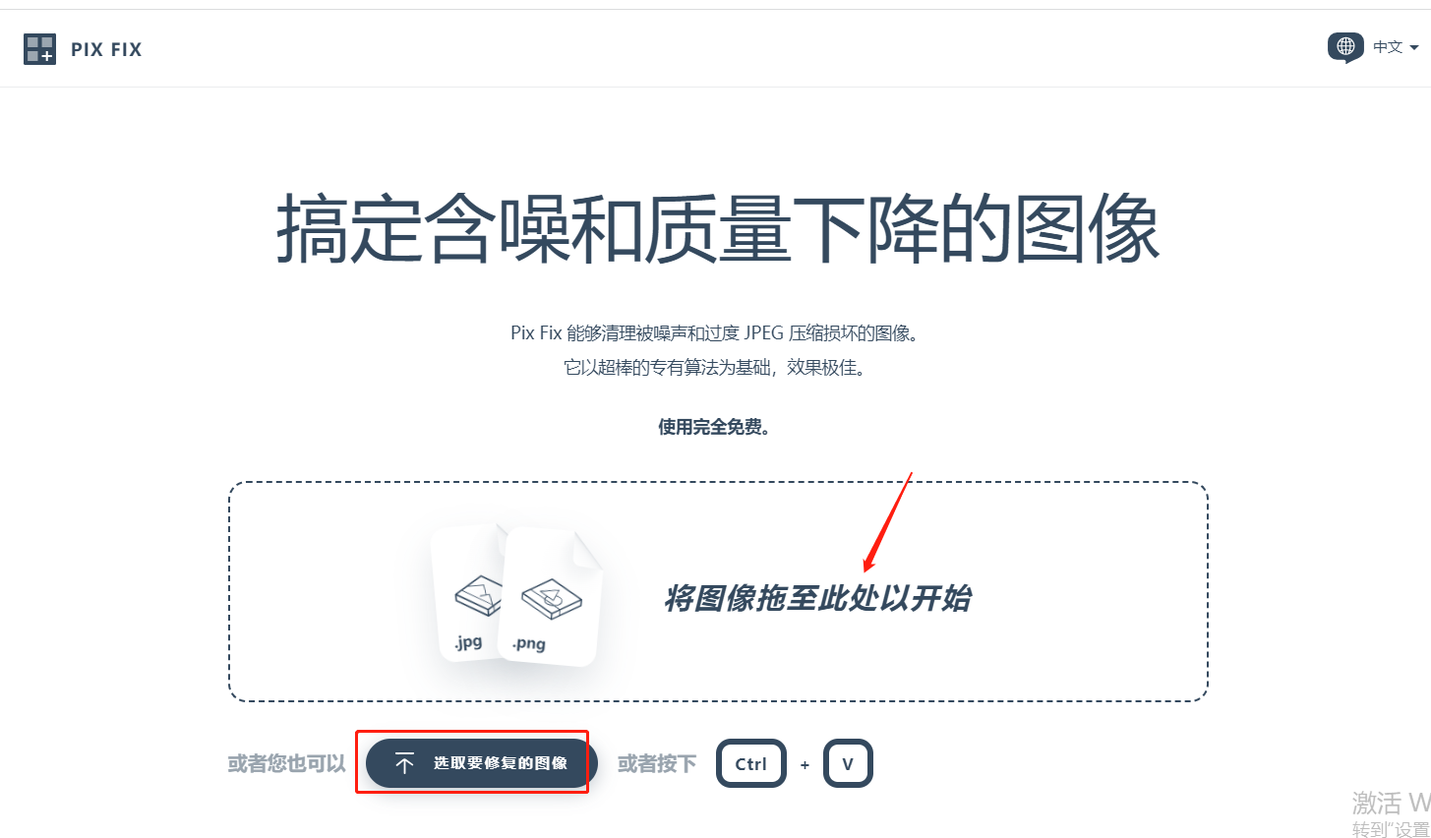Select the 中文 language label
Image resolution: width=1431 pixels, height=838 pixels.
[x=1388, y=47]
